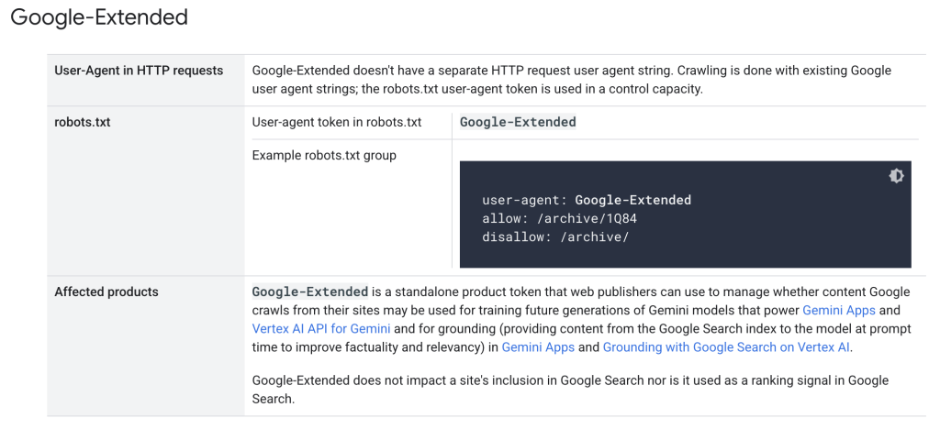Image resolution: width=940 pixels, height=429 pixels.
Task: Select the "Affected products" row header
Action: (106, 292)
